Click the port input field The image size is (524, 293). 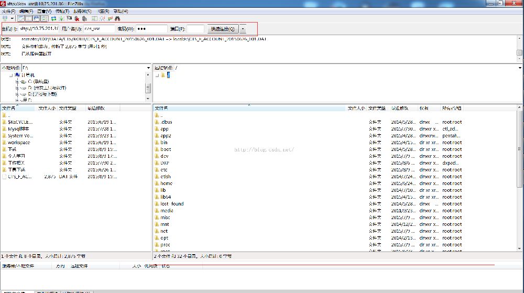point(195,29)
